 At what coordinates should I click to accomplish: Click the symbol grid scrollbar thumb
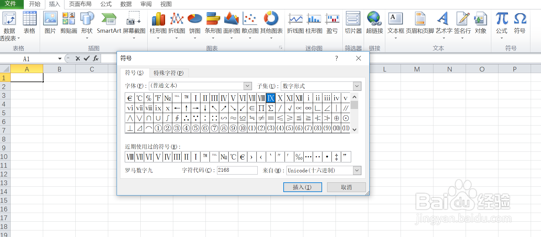[x=354, y=105]
